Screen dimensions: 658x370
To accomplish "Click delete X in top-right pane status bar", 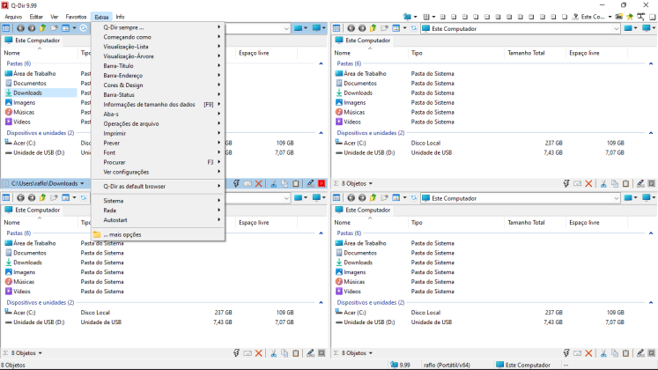I will click(588, 183).
